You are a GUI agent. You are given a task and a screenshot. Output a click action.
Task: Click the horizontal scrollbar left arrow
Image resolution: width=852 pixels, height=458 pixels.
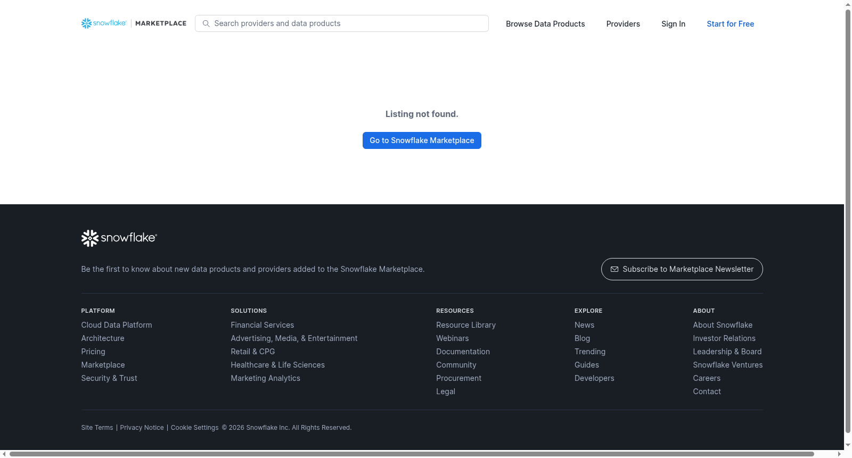click(4, 454)
